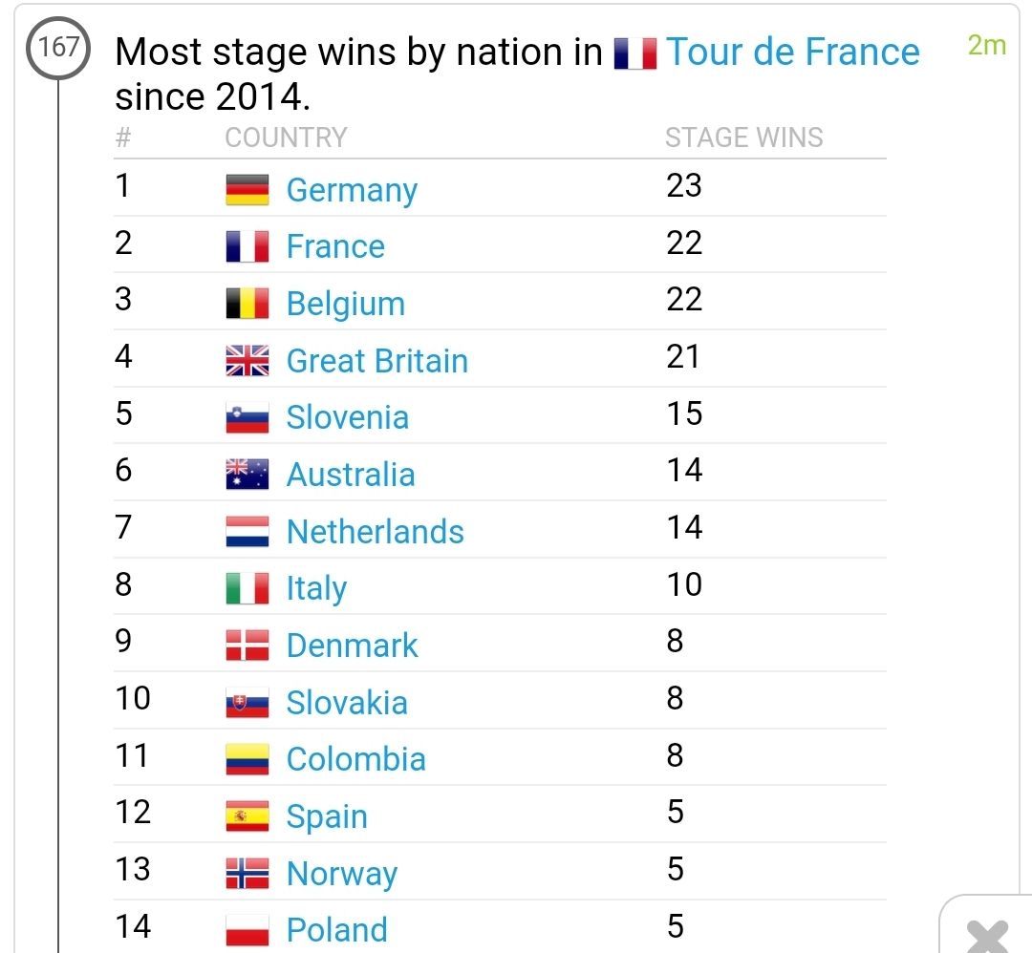Open the Poland country link
Viewport: 1032px width, 953px height.
pos(337,930)
